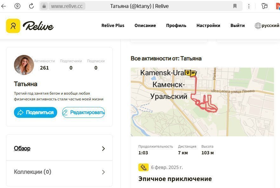Expand Коллекции with its chevron arrow
This screenshot has height=188, width=280.
pos(103,172)
